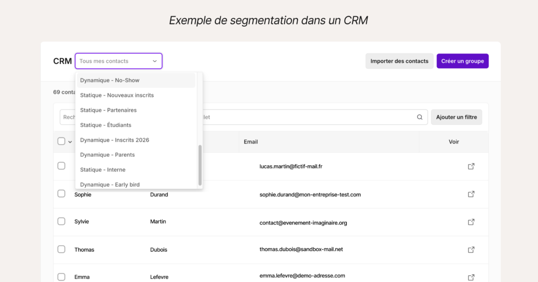The height and width of the screenshot is (282, 538).
Task: Select Statique - Partenaires group
Action: tap(136, 110)
